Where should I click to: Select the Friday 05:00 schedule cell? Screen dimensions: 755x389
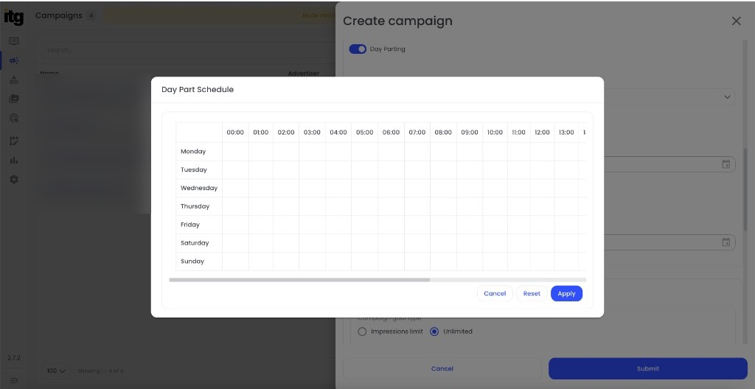click(364, 225)
